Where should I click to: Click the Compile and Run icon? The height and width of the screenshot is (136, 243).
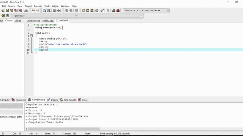point(92,11)
